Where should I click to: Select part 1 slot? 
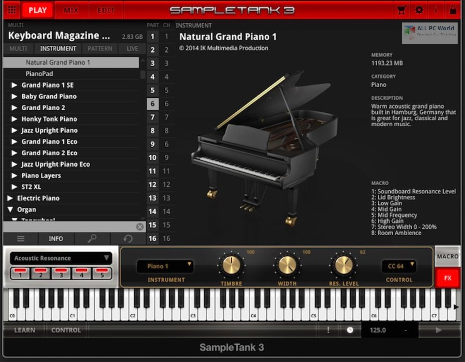(153, 36)
